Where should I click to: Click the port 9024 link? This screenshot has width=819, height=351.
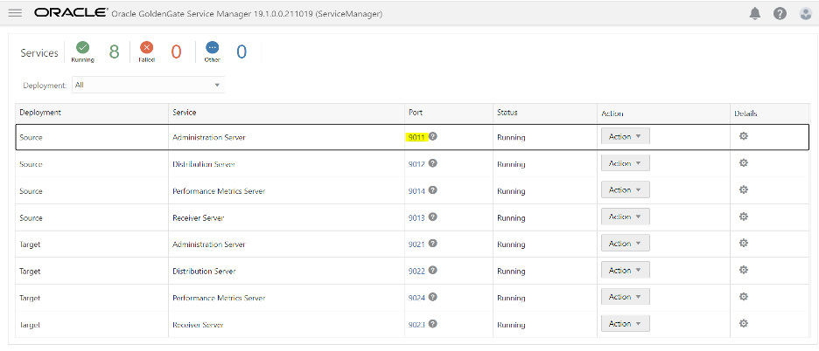(416, 298)
